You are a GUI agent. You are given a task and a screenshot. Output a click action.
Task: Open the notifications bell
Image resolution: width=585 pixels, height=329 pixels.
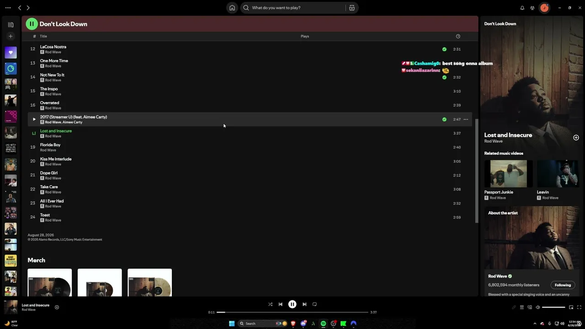click(522, 8)
